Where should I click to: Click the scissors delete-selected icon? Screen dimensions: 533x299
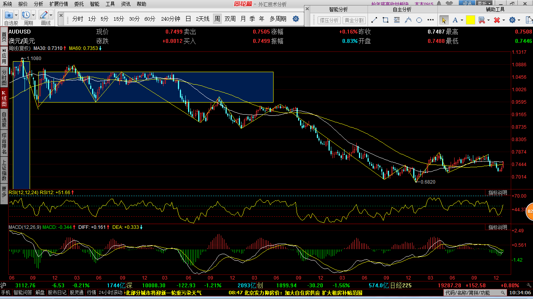pos(481,20)
